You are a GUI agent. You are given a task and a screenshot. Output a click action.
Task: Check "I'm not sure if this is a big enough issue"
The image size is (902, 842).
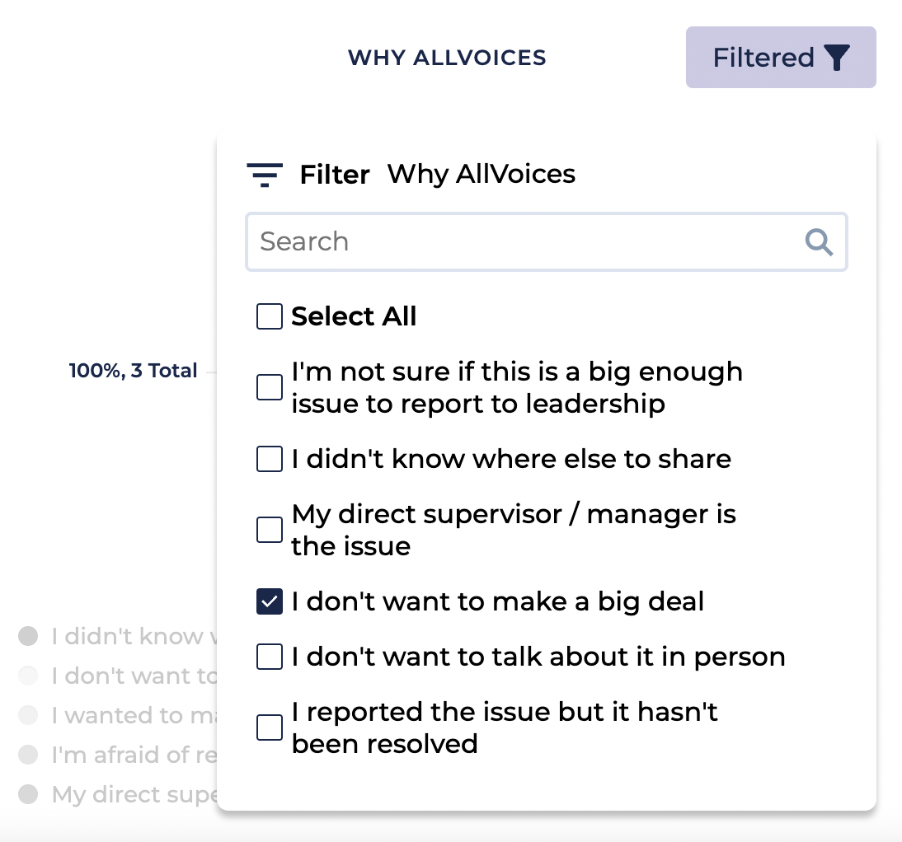270,387
